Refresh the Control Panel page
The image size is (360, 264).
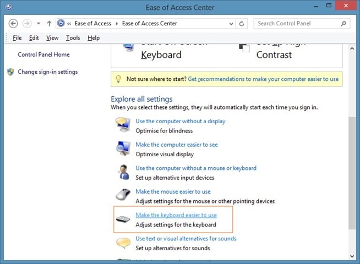coord(242,24)
